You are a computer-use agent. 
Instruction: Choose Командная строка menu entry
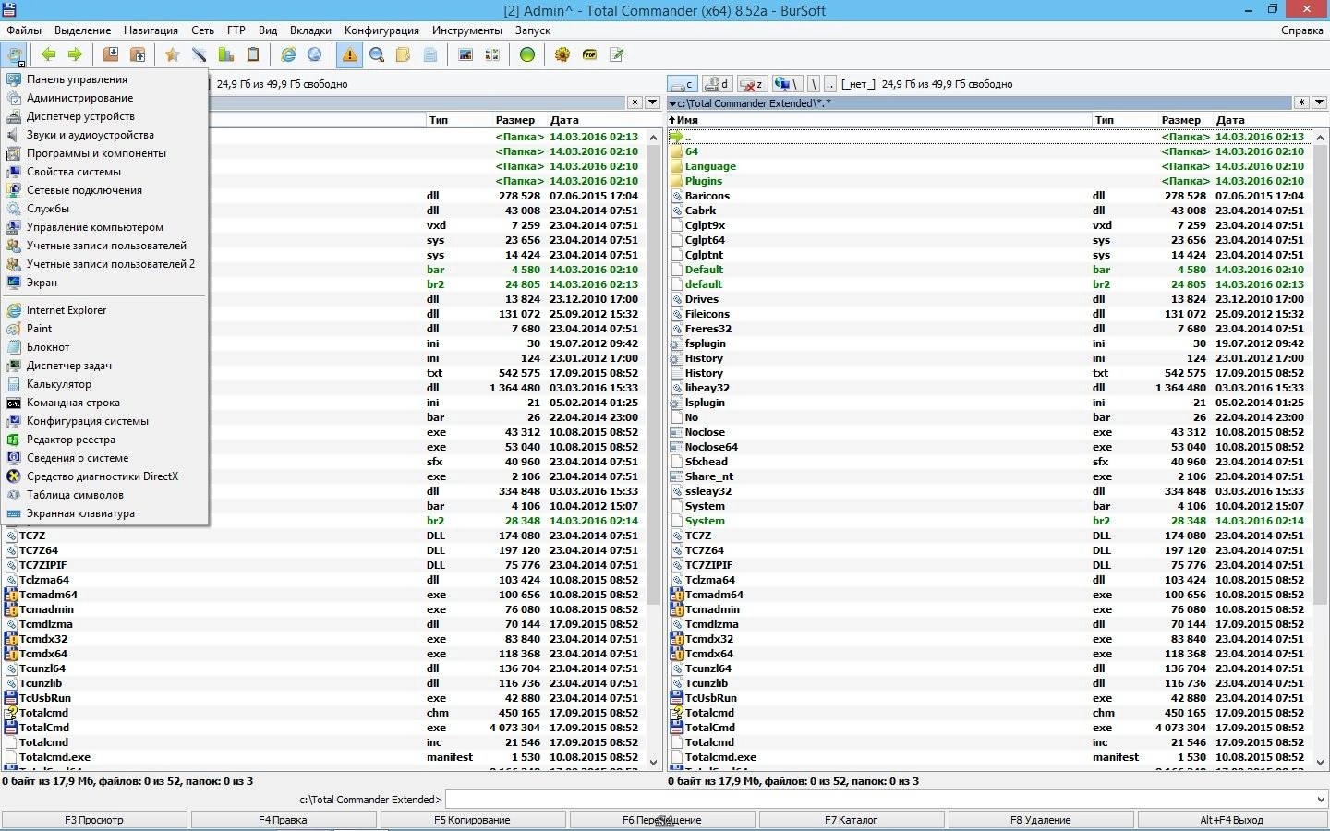(x=106, y=403)
